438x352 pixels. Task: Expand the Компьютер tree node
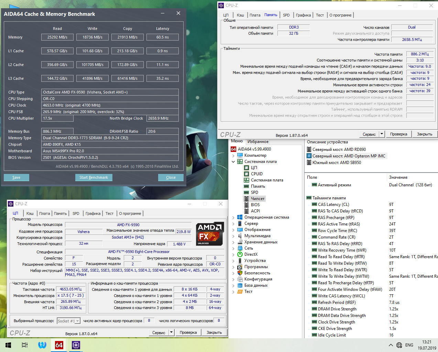(x=233, y=155)
